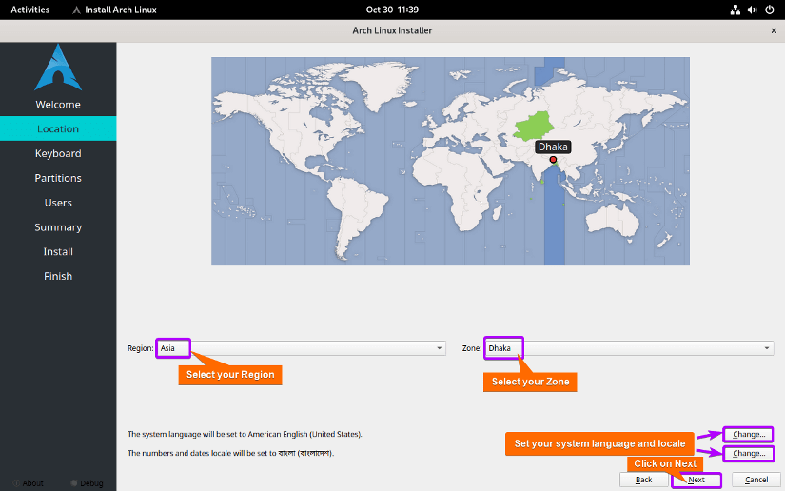Image resolution: width=785 pixels, height=491 pixels.
Task: Go to the Install step
Action: 58,251
